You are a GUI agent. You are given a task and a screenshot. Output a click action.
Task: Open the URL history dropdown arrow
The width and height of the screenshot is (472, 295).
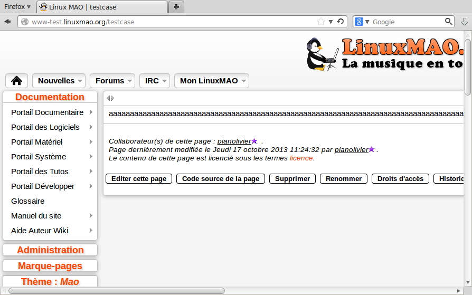(331, 22)
